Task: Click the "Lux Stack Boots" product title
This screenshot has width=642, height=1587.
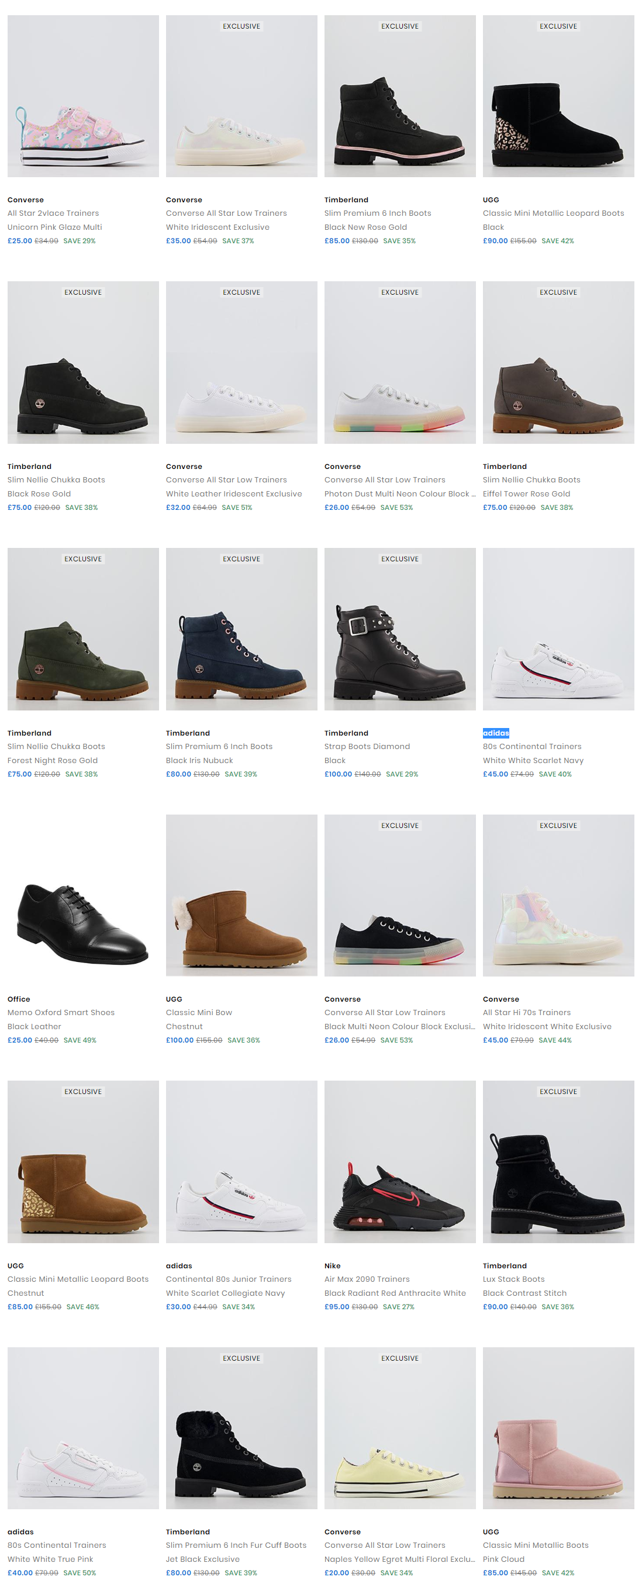Action: pos(513,1279)
